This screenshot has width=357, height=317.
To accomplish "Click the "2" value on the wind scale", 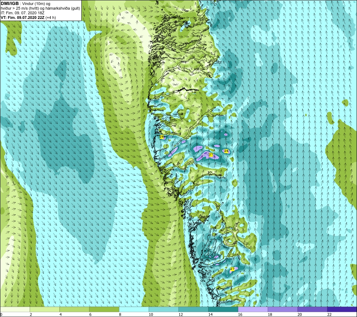I will 31,314.
